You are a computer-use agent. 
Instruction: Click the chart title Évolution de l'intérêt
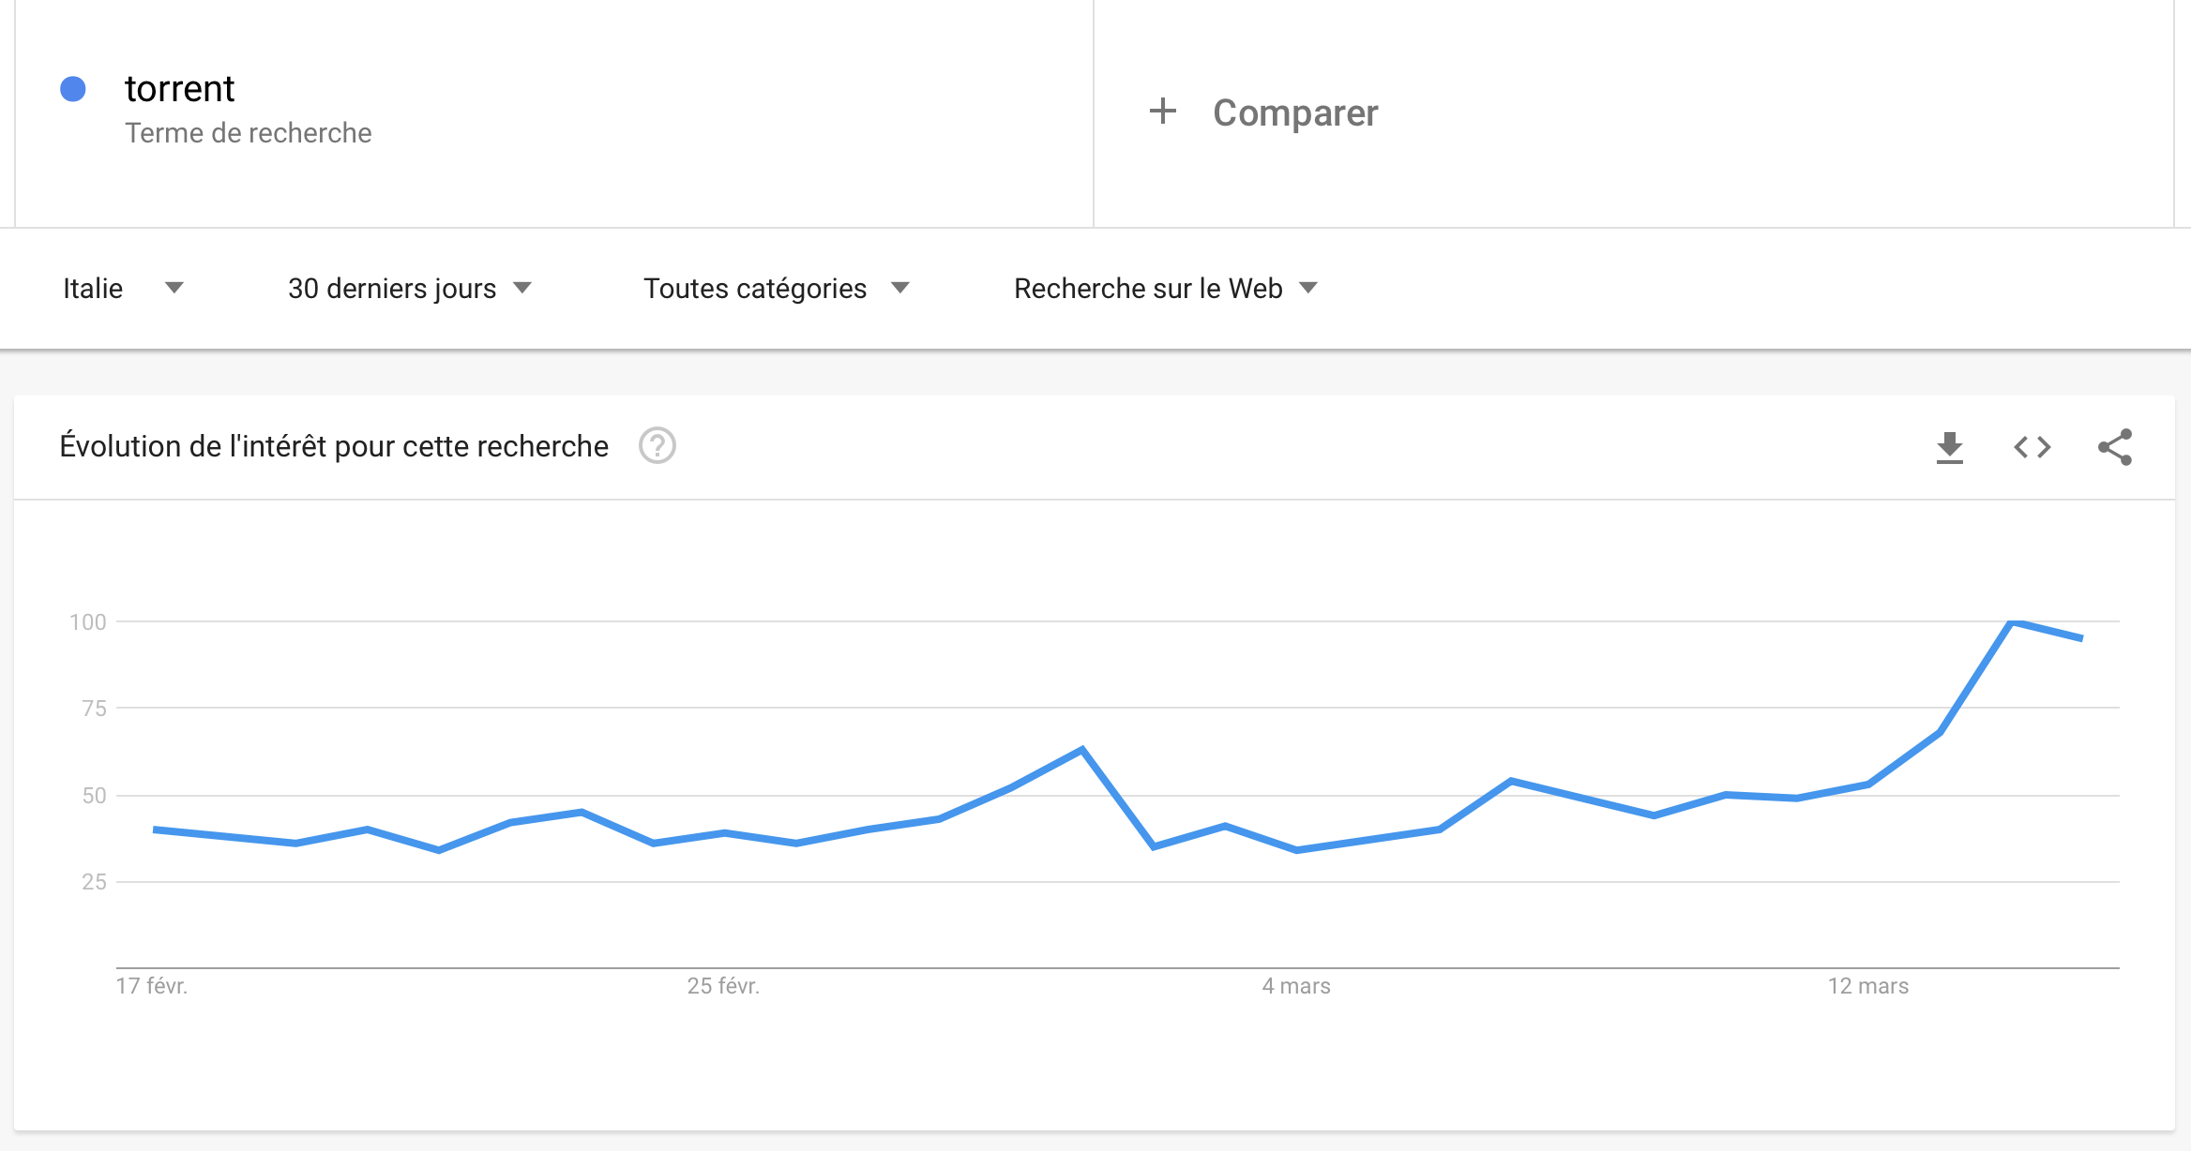click(x=334, y=446)
